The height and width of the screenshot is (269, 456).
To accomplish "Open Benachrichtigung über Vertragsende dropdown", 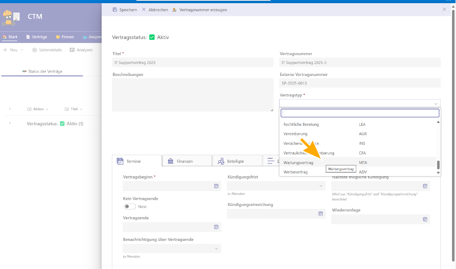I will [216, 249].
